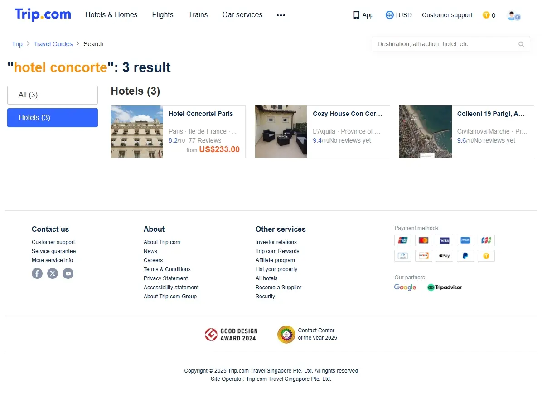Image resolution: width=542 pixels, height=417 pixels.
Task: Open the Trains menu
Action: pos(198,15)
